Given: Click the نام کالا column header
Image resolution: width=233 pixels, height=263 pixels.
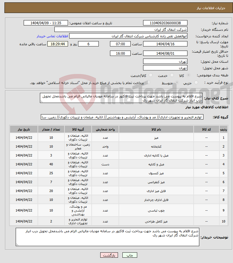Looking at the screenshot, I should 156,129.
